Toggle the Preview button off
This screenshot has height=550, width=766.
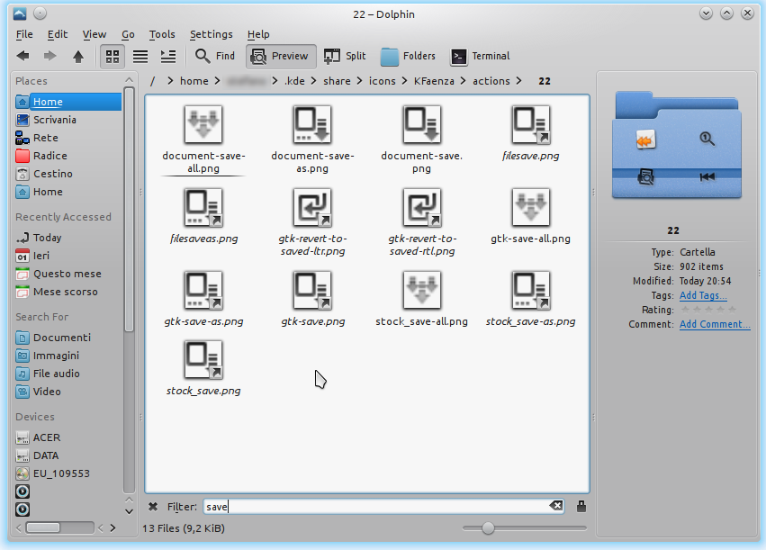pos(281,56)
